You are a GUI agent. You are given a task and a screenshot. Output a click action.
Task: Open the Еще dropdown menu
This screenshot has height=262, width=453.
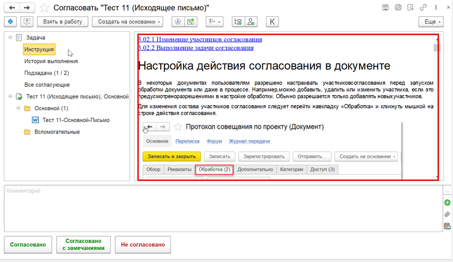pos(431,22)
